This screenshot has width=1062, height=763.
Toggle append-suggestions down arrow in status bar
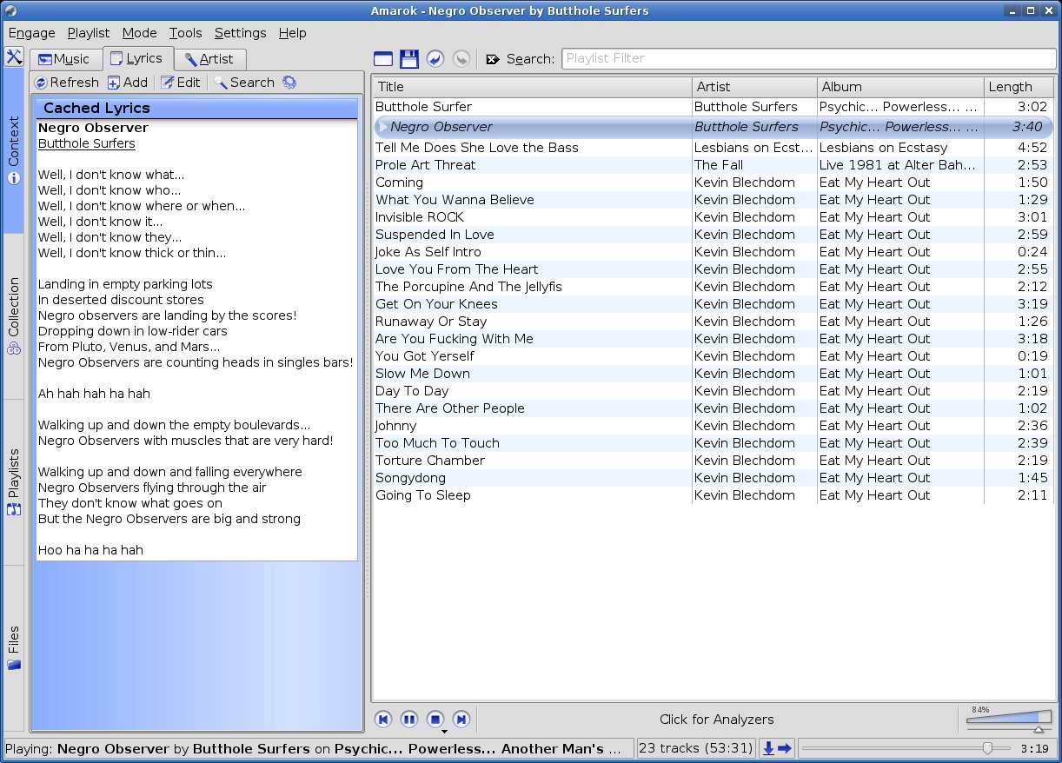768,748
